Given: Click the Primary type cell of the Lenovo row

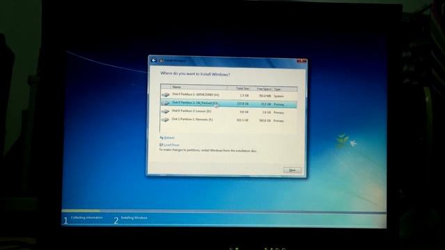Looking at the screenshot, I should coord(279,112).
